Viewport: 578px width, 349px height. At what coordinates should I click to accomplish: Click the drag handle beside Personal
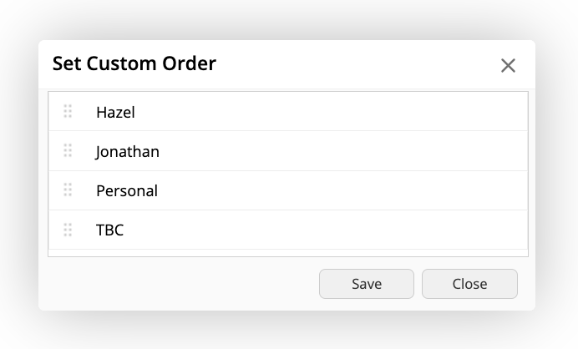pos(68,190)
